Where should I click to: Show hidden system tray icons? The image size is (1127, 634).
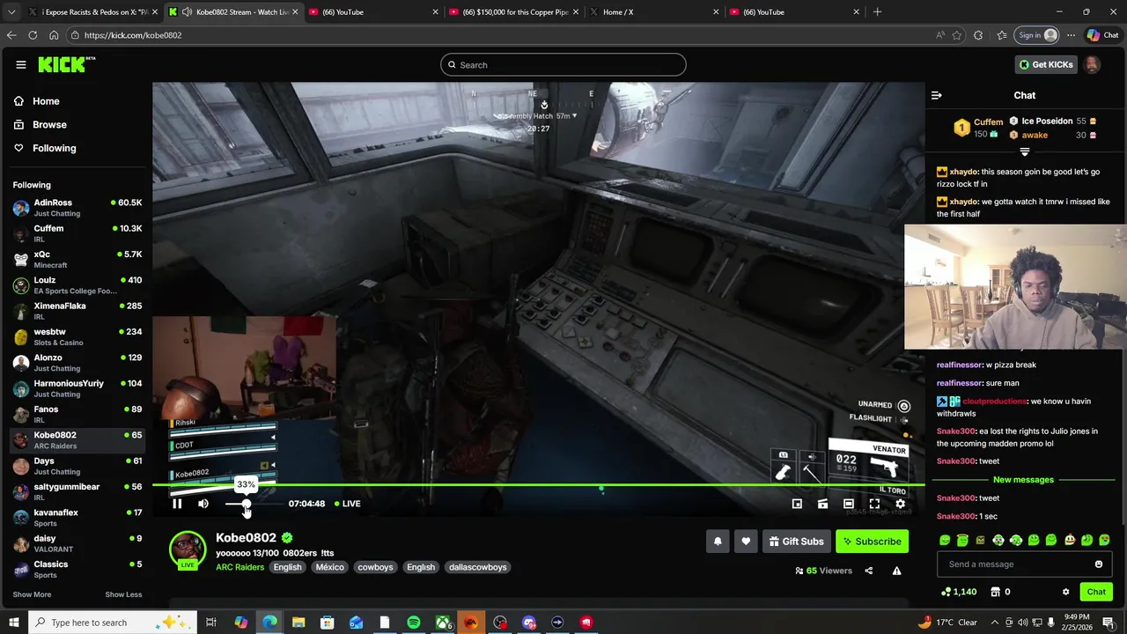click(995, 623)
